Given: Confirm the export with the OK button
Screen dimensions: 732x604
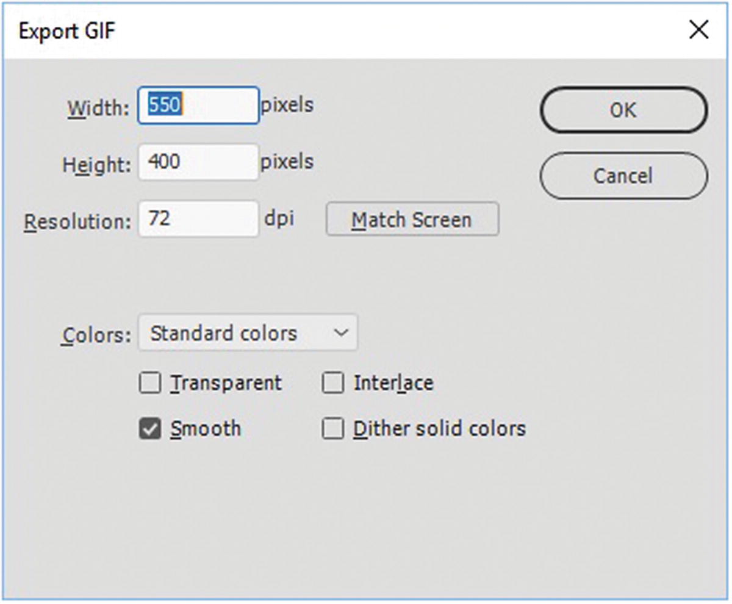Looking at the screenshot, I should pos(623,110).
